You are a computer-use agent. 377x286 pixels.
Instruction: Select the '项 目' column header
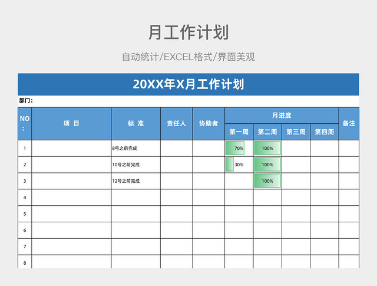[71, 123]
